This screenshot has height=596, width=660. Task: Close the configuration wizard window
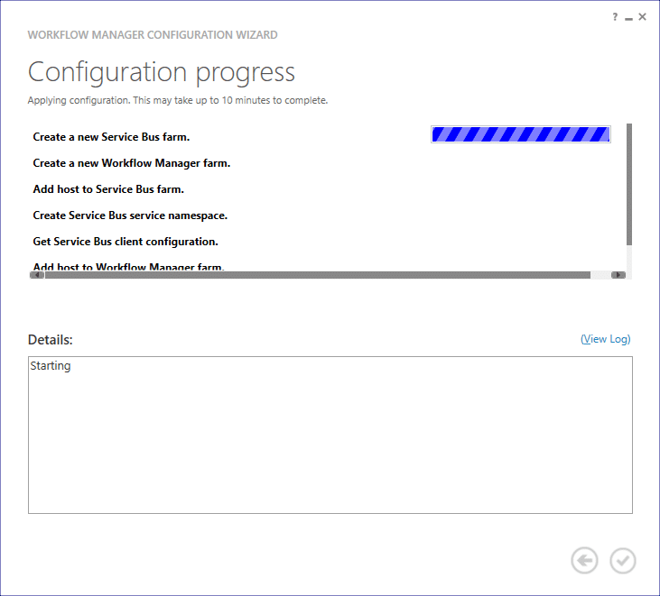(642, 17)
